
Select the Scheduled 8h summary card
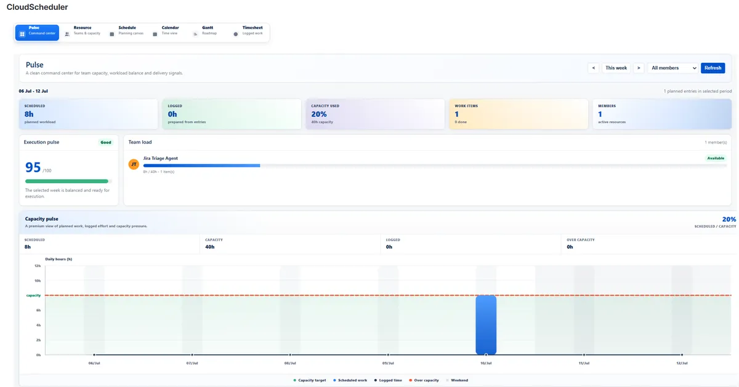(x=89, y=114)
